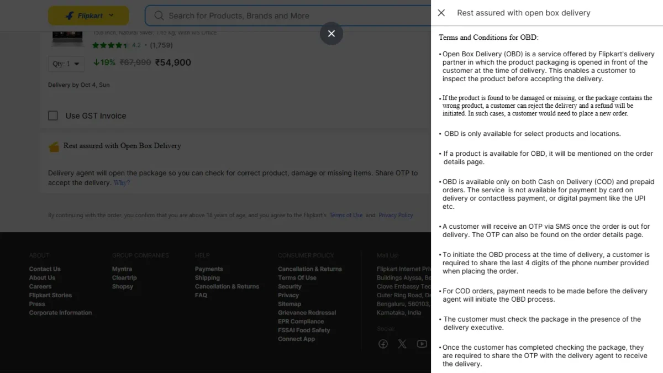Open Privacy link under Consumer Policy
Image resolution: width=663 pixels, height=373 pixels.
(x=288, y=295)
